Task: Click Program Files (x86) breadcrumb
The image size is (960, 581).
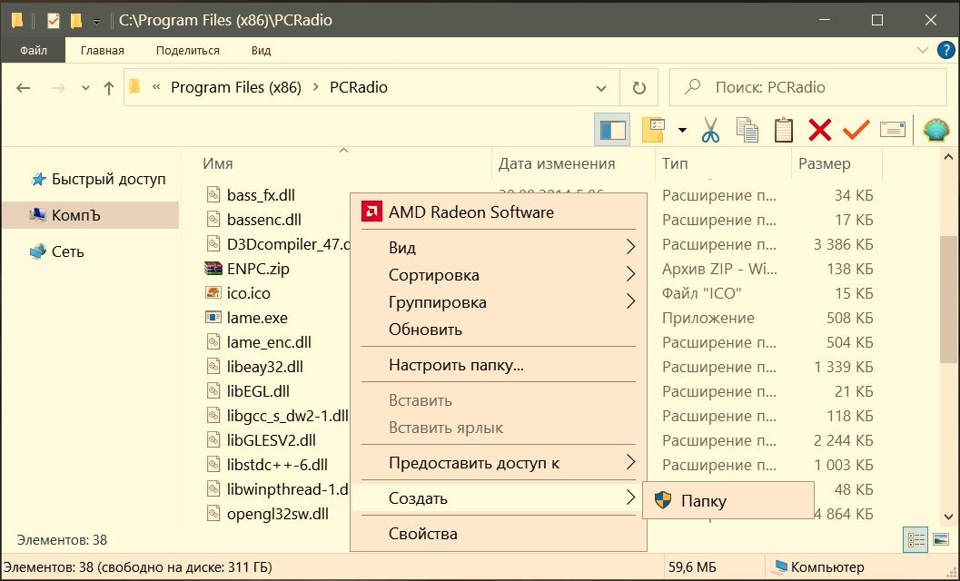Action: click(x=236, y=87)
